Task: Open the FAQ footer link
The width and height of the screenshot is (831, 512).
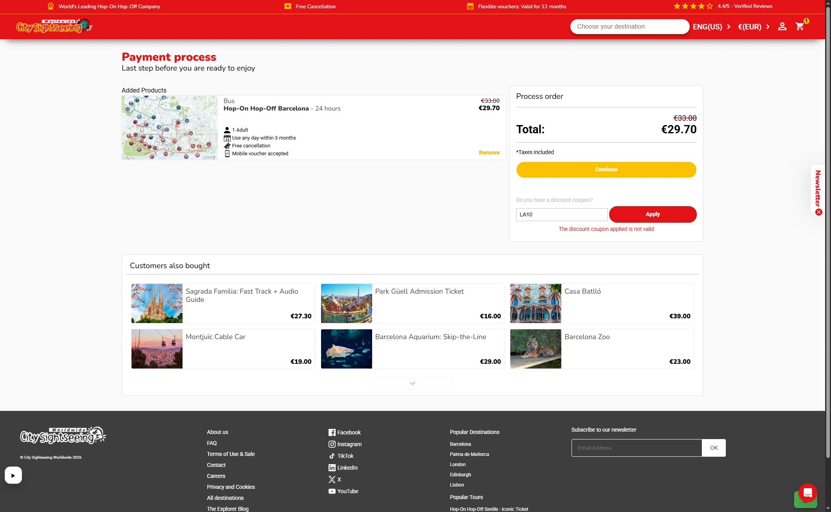Action: 212,443
